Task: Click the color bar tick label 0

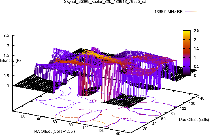Action: point(195,75)
